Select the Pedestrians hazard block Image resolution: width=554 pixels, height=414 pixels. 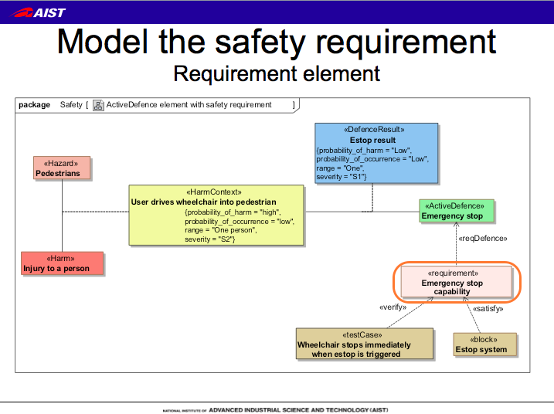point(62,168)
